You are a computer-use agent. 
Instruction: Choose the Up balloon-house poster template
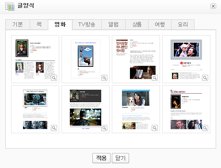[85, 59]
